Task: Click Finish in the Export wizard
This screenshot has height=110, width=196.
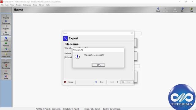Action: (x=127, y=82)
